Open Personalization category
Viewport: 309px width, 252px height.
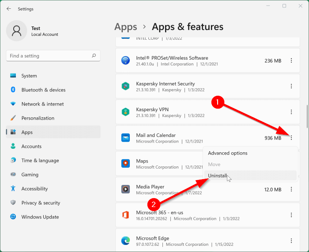(53, 118)
